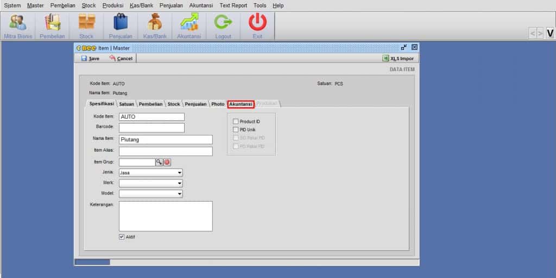The image size is (556, 278).
Task: Uncheck the Aktif checkbox
Action: (x=122, y=237)
